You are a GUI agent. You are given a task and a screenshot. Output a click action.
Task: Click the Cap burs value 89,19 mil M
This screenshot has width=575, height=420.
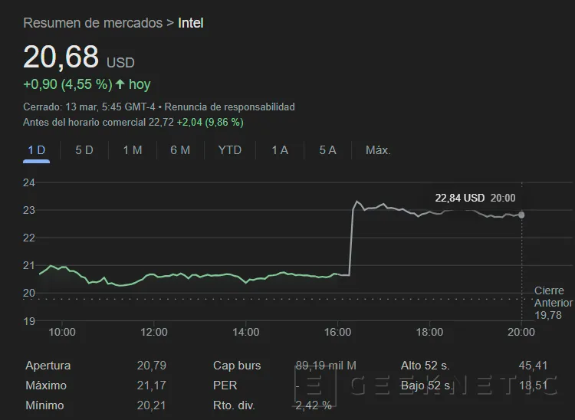326,366
